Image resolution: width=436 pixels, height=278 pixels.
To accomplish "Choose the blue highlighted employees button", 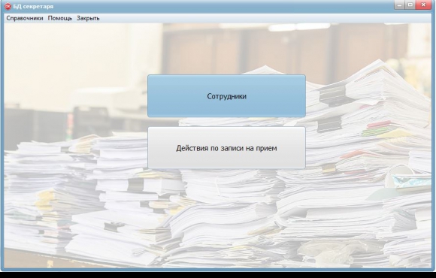I will point(226,96).
